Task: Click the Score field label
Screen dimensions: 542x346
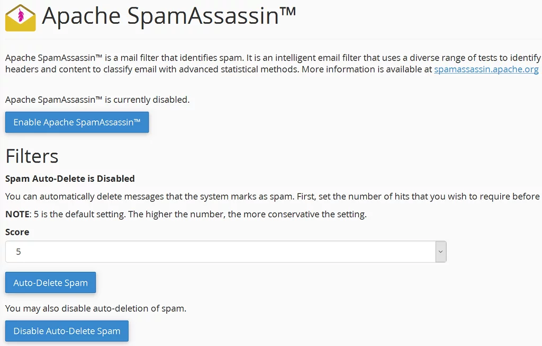Action: point(17,232)
